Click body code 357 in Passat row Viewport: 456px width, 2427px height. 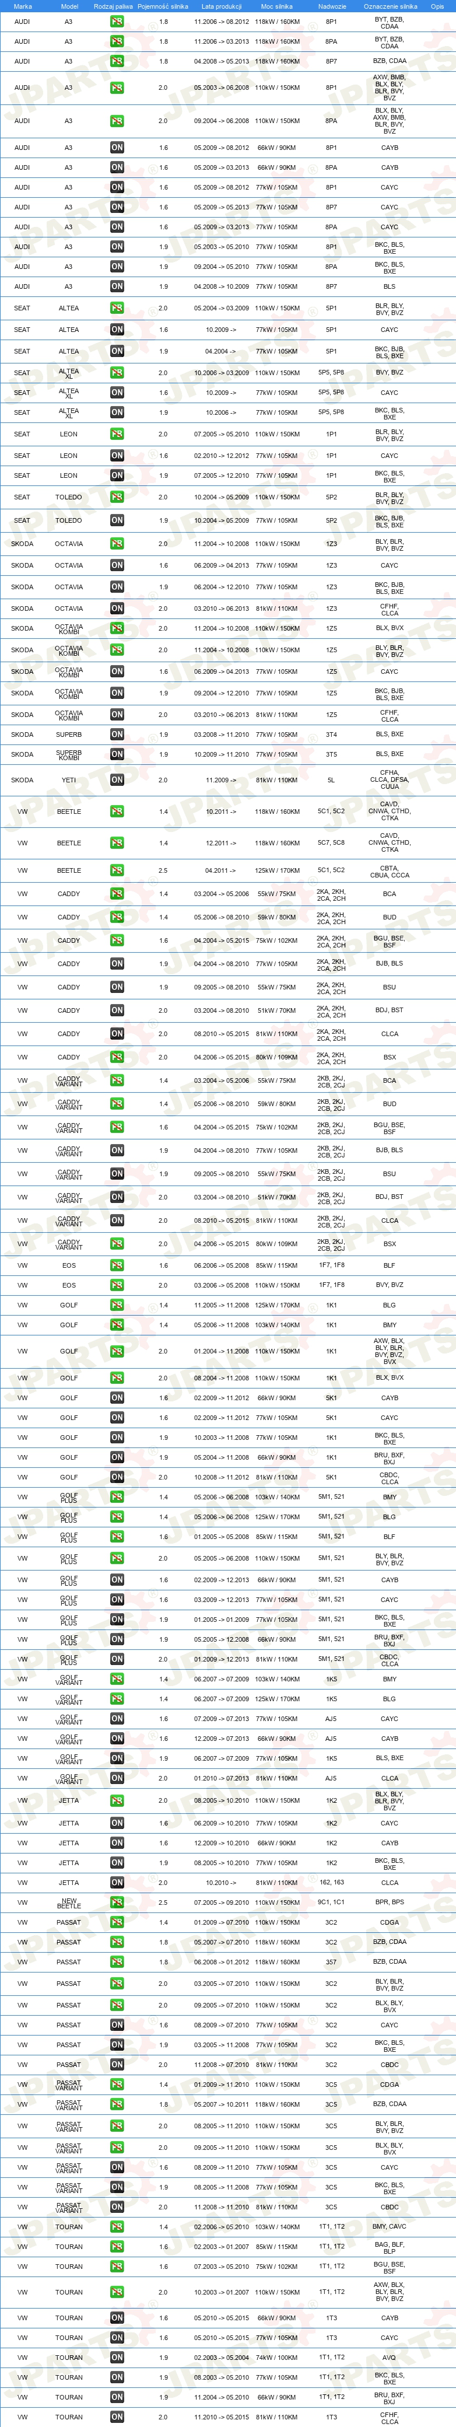(331, 1961)
